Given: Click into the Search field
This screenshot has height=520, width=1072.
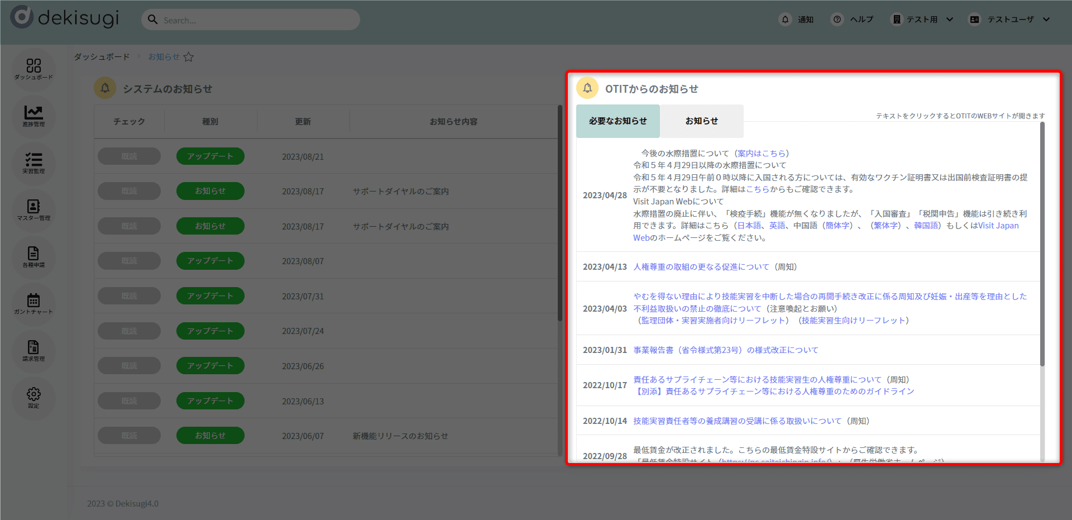Looking at the screenshot, I should 257,20.
